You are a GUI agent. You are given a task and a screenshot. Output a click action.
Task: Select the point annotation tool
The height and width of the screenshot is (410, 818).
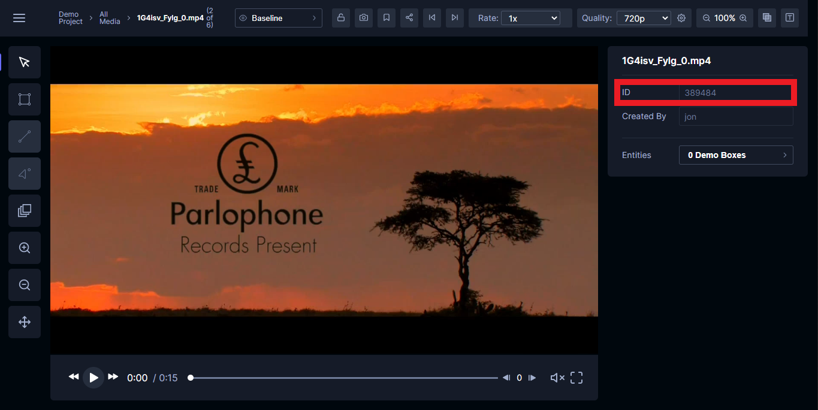tap(25, 174)
